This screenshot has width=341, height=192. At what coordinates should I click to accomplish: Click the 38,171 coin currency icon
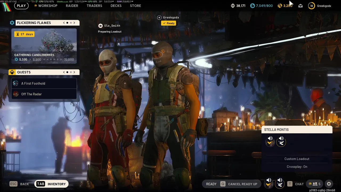tap(233, 6)
